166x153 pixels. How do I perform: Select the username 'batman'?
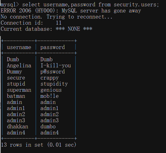click(x=16, y=96)
